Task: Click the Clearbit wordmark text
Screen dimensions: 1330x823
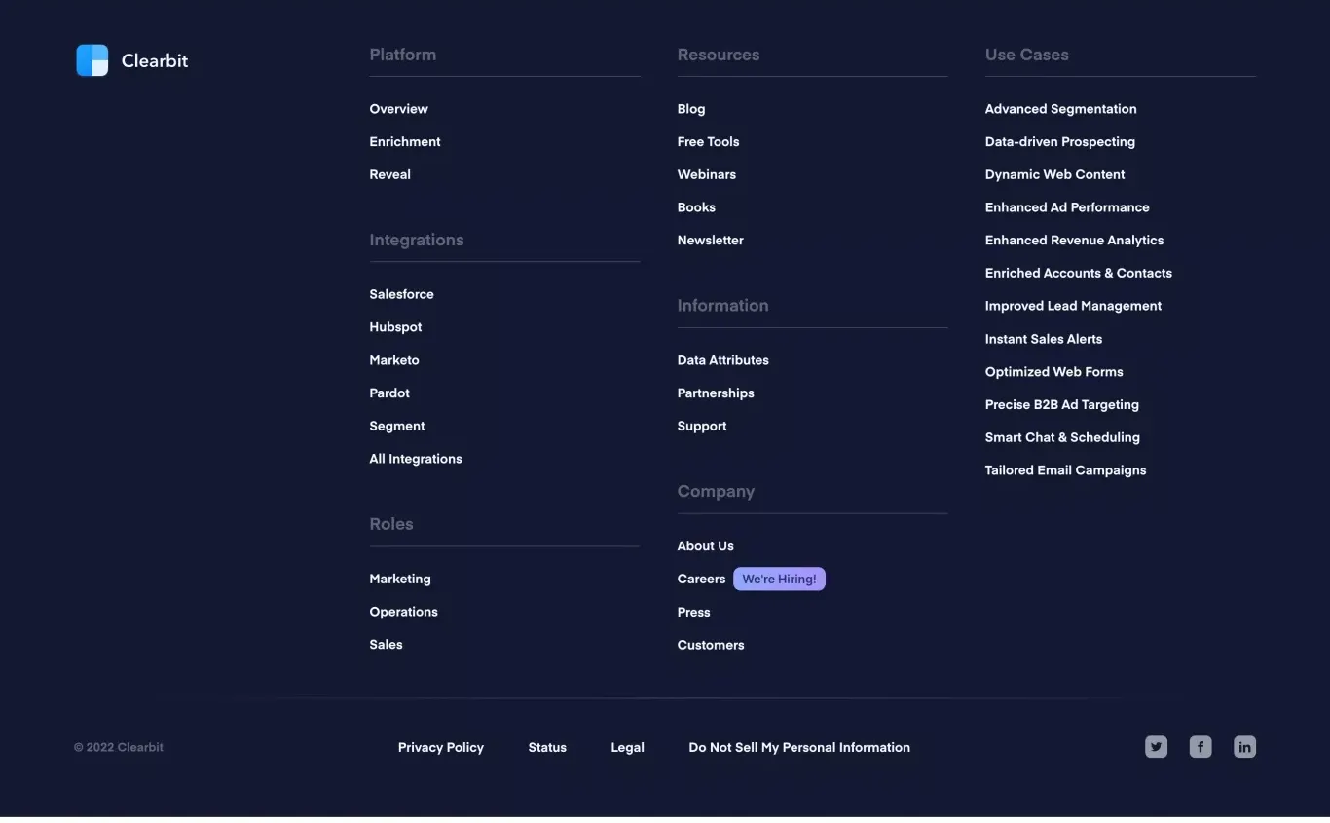Action: pos(155,60)
